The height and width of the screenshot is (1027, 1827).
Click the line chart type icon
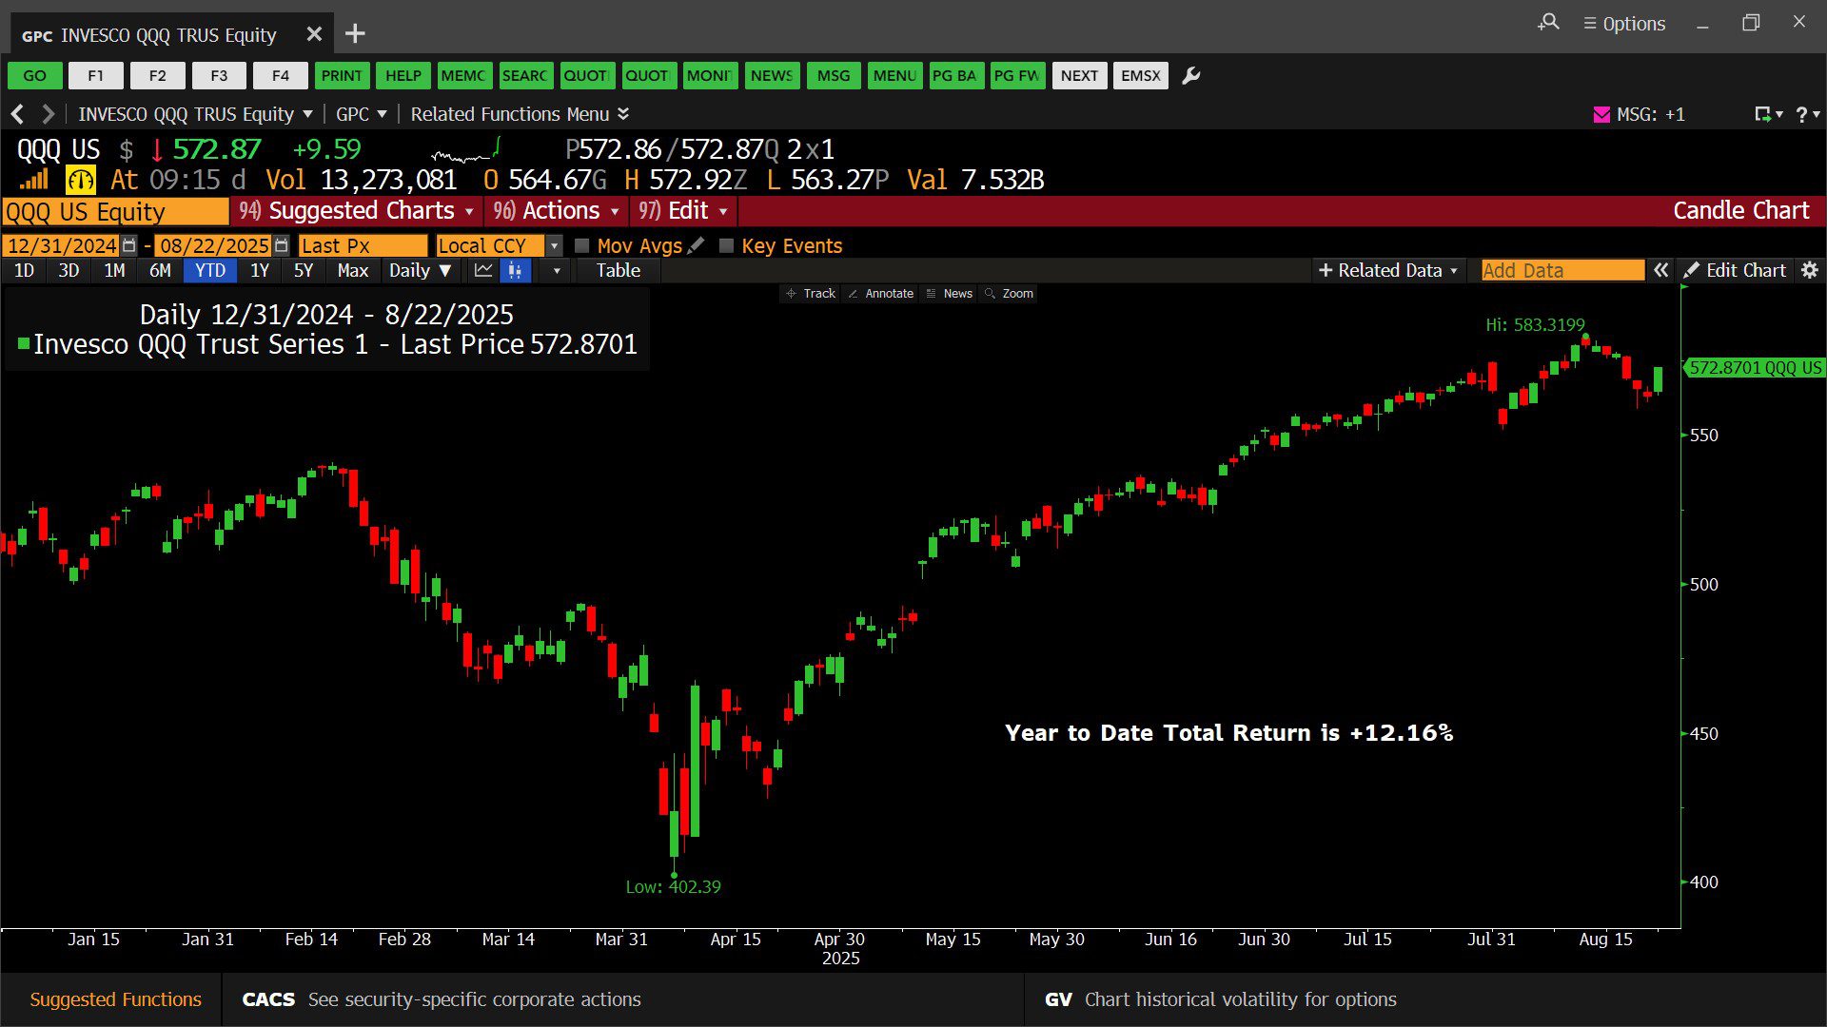point(483,271)
